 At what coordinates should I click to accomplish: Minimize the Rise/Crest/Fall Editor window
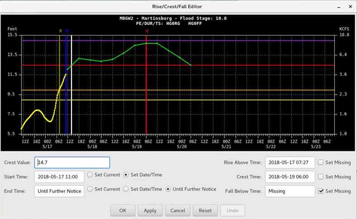[339, 7]
